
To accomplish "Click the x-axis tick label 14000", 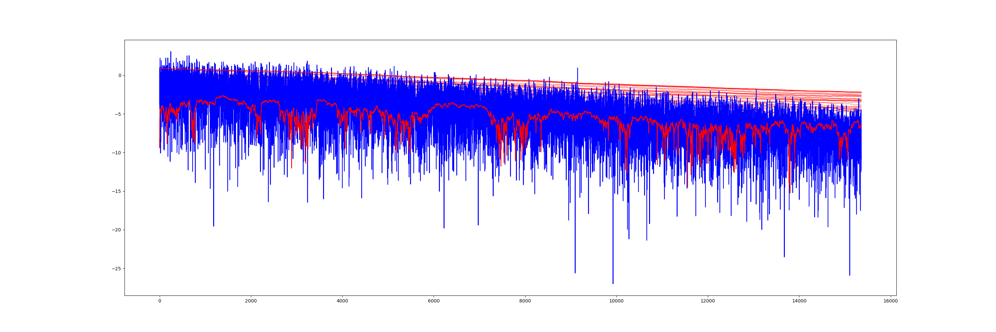I will [x=799, y=301].
